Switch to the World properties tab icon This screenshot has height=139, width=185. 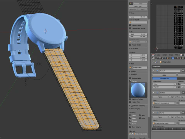(165, 58)
